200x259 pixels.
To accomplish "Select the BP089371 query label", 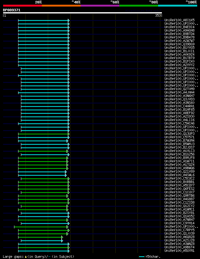I will click(12, 10).
